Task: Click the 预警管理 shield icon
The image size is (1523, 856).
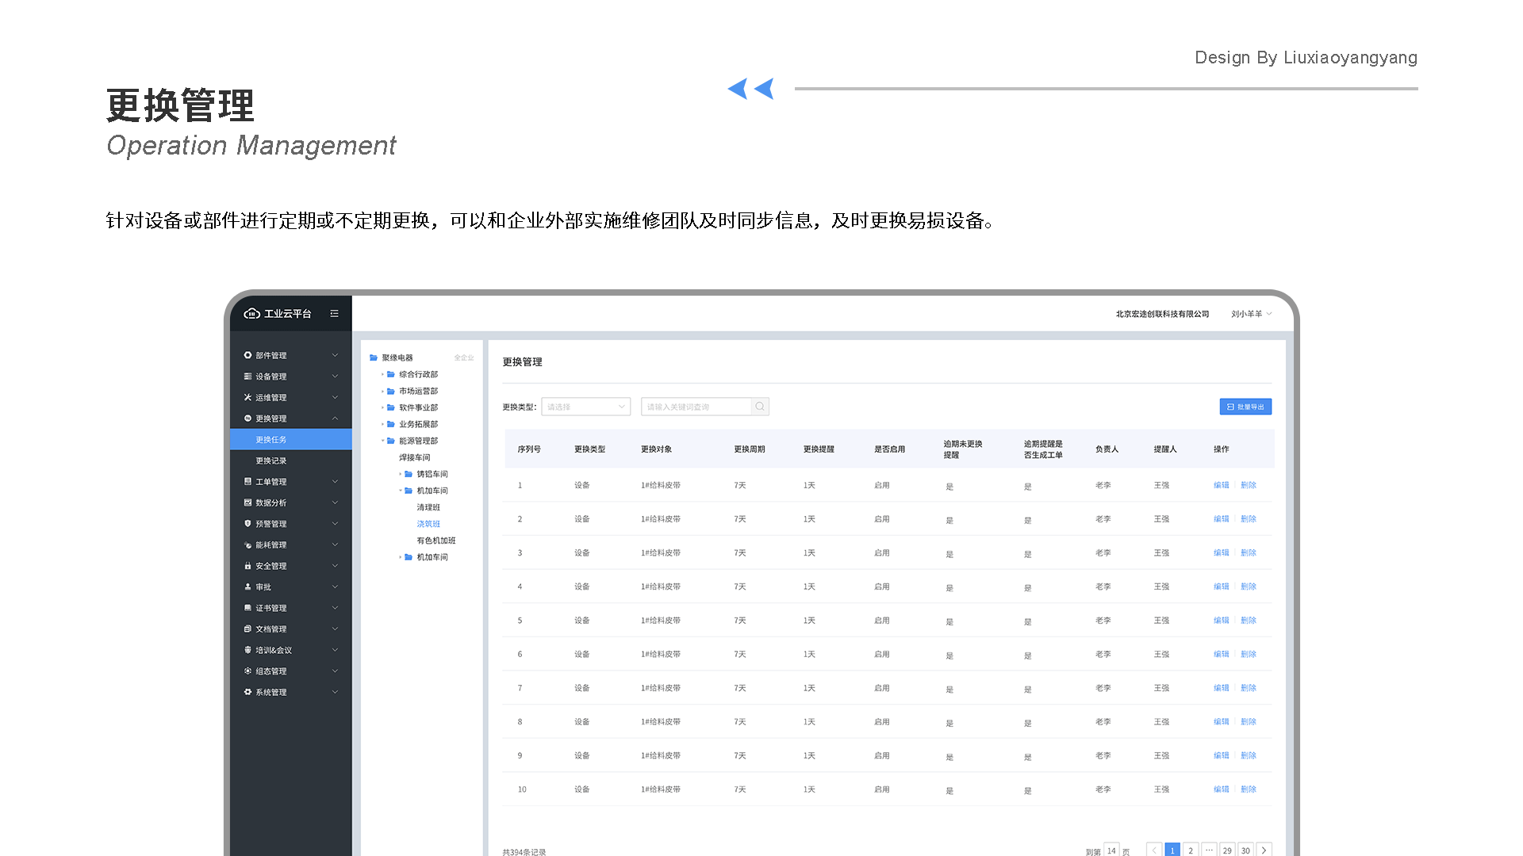Action: pos(247,523)
